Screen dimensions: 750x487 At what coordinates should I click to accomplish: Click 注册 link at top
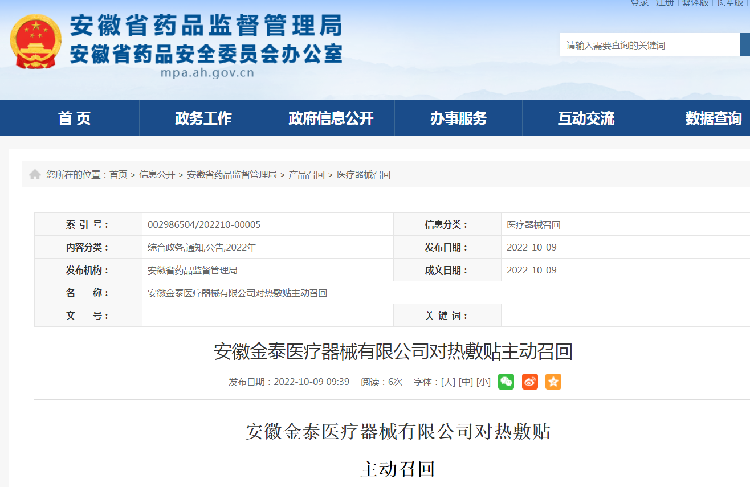665,3
